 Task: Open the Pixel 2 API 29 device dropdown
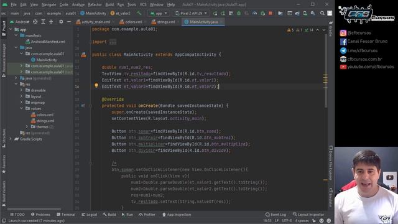192,13
